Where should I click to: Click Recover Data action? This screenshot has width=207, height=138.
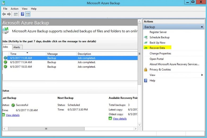(x=157, y=48)
